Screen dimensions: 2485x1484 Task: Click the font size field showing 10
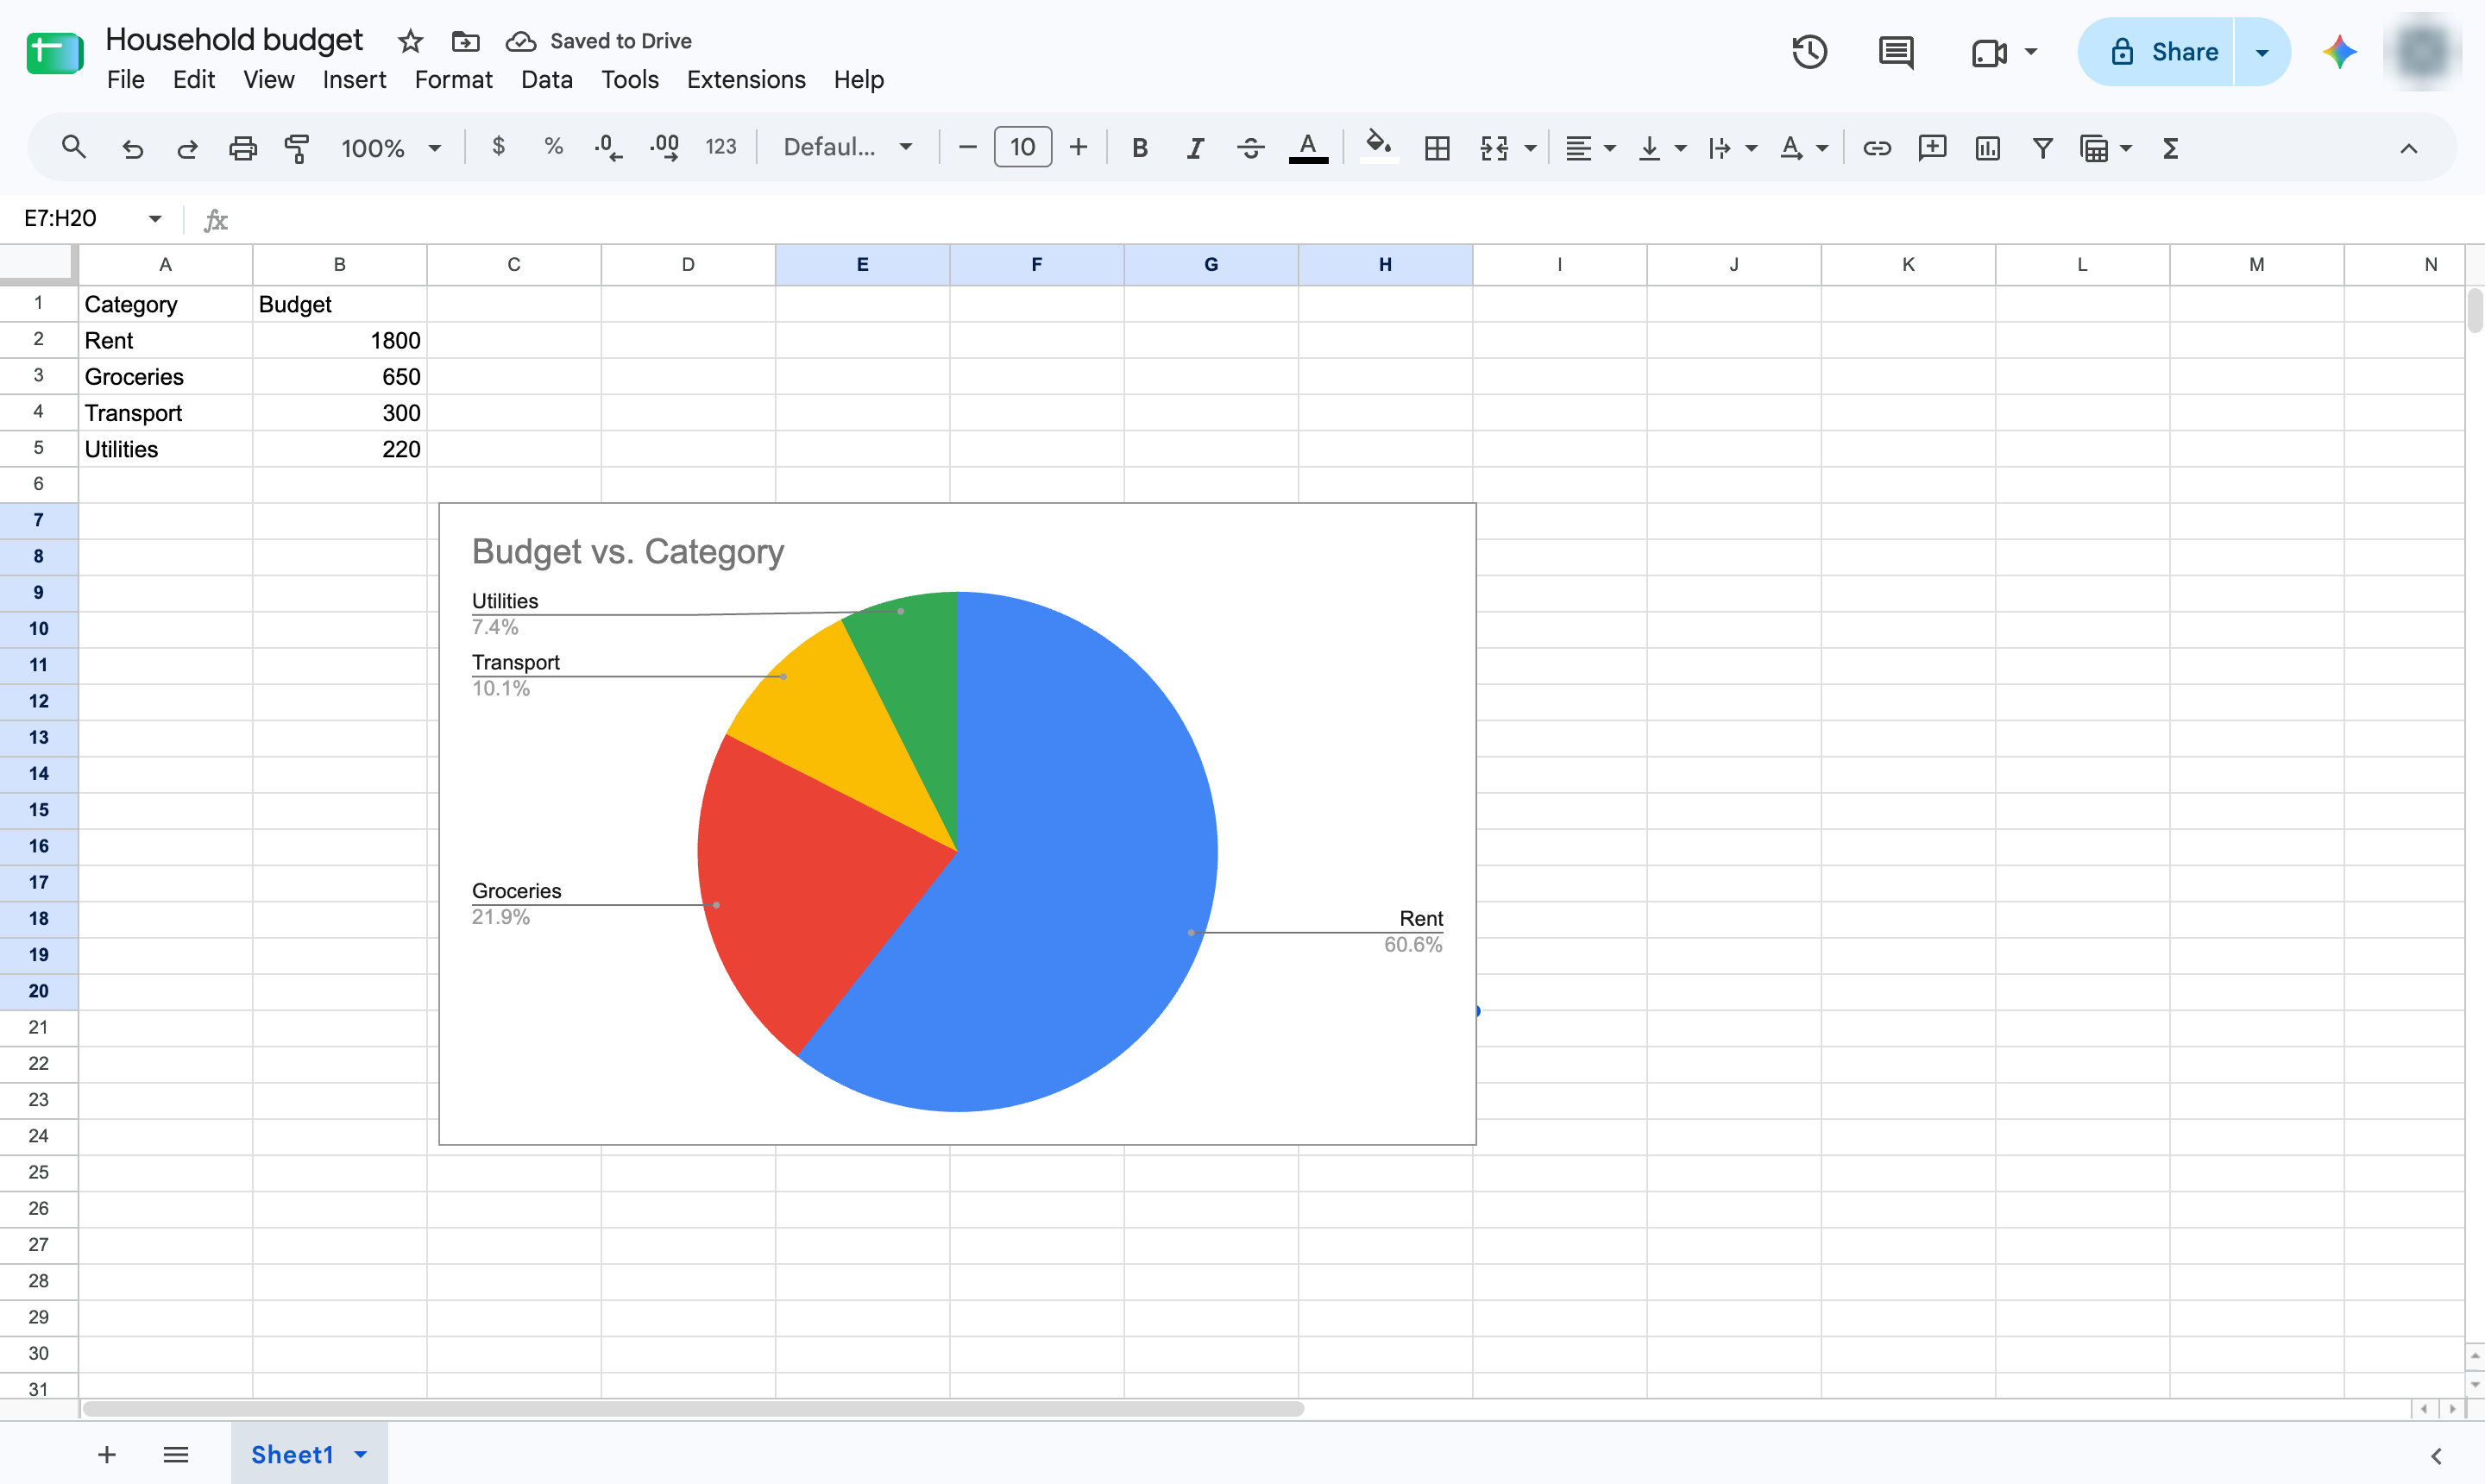pyautogui.click(x=1022, y=147)
